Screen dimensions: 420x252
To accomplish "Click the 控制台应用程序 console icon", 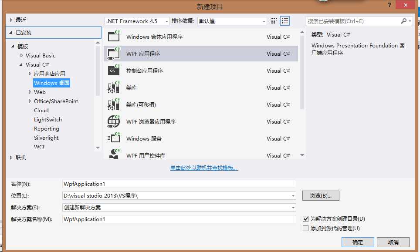I will tap(114, 71).
